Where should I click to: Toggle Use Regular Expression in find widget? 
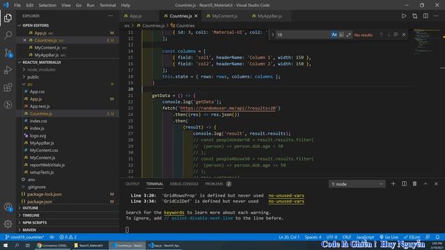[348, 35]
